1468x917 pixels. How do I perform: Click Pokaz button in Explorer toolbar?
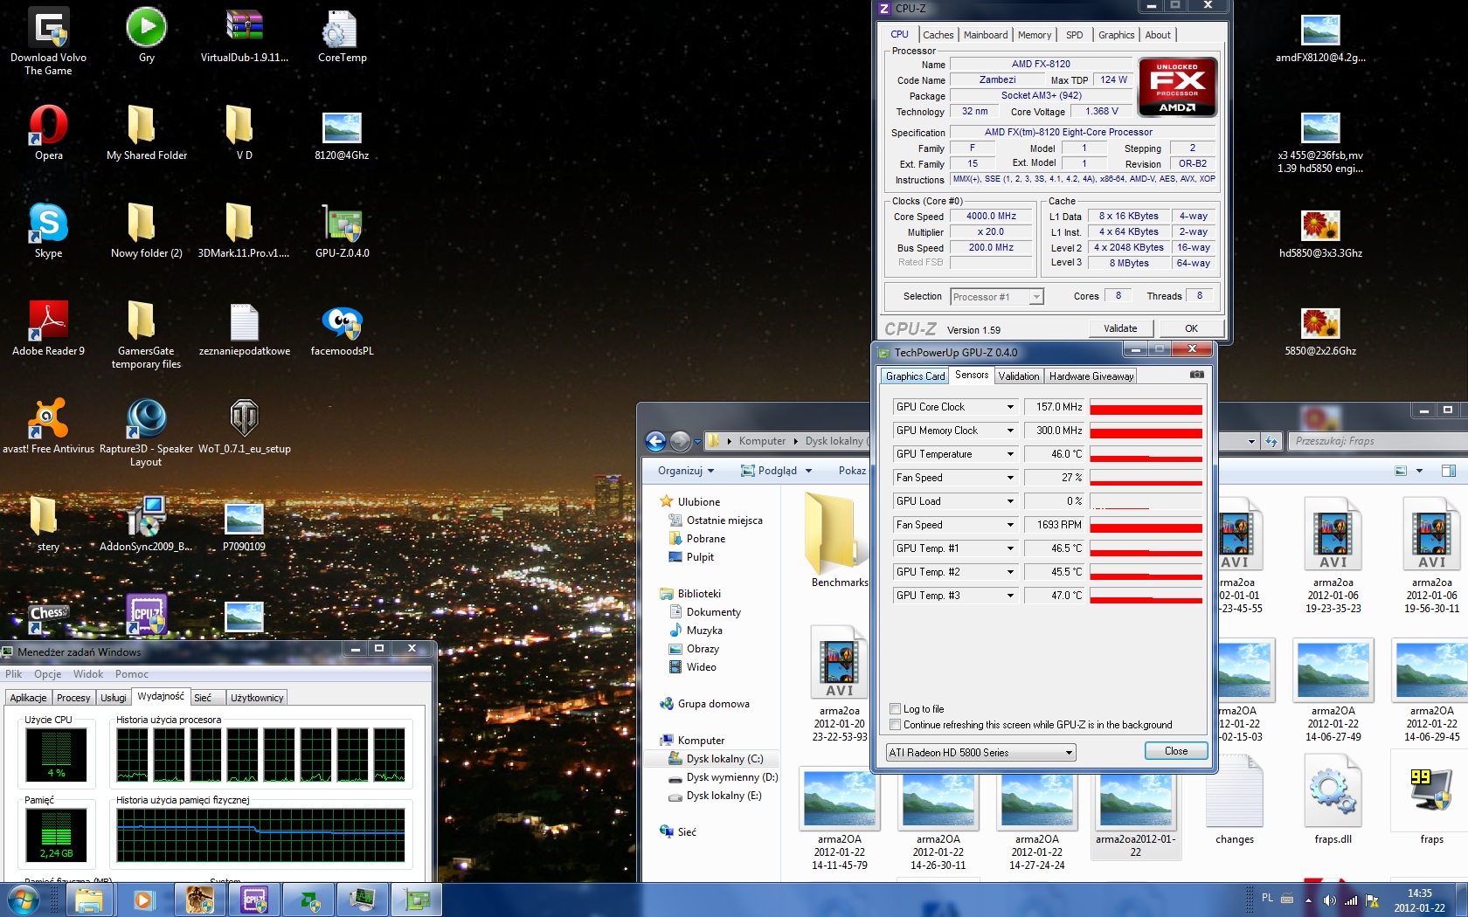point(852,471)
